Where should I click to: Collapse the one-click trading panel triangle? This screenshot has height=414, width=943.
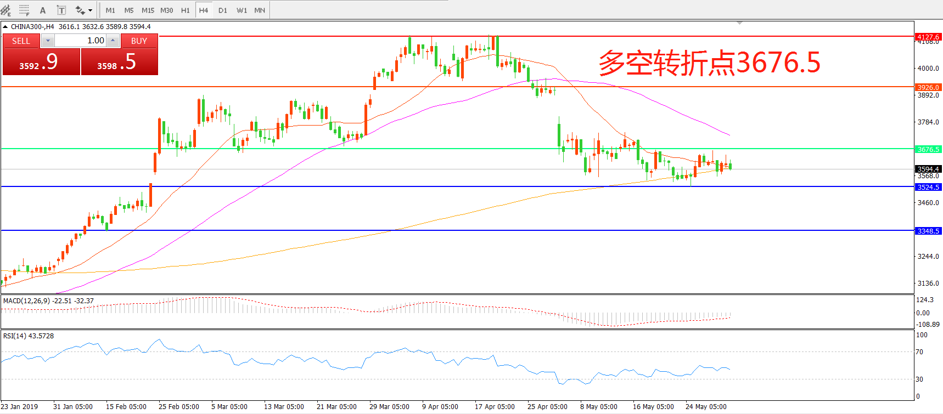[5, 26]
